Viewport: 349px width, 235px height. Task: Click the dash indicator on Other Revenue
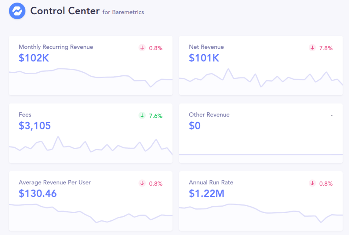(332, 115)
